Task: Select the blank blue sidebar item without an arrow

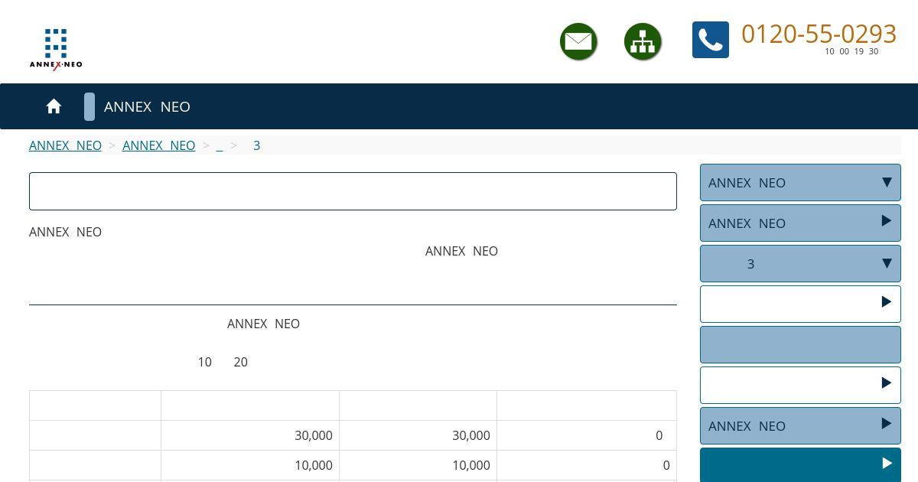Action: pos(800,345)
